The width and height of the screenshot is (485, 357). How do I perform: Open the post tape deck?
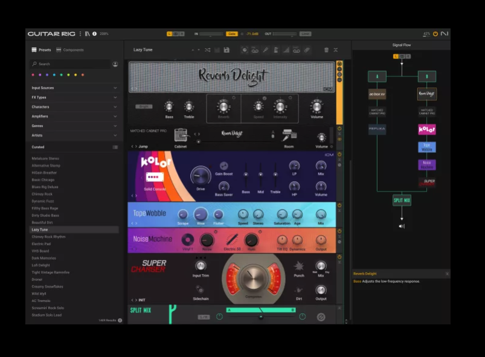[297, 50]
